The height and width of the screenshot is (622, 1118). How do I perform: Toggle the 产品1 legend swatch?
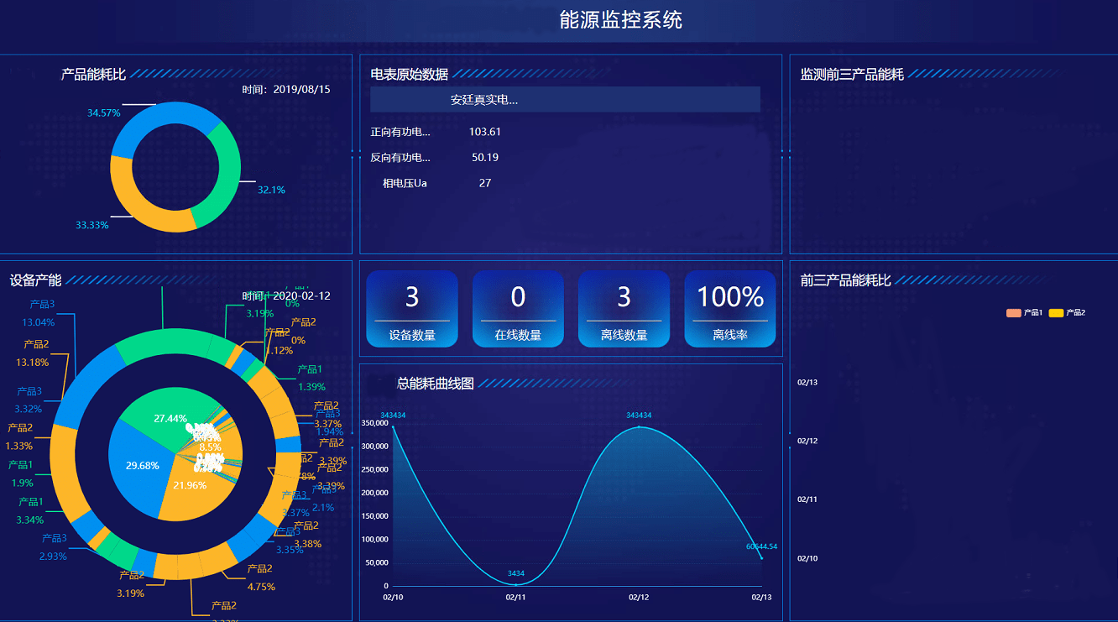(x=1013, y=313)
